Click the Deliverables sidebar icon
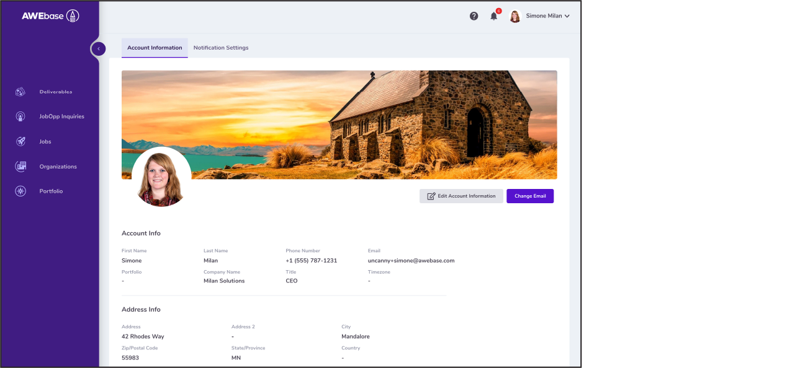 click(20, 92)
